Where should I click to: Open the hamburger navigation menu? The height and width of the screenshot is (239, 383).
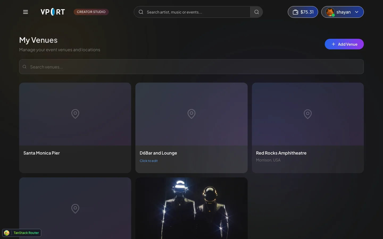pyautogui.click(x=26, y=12)
